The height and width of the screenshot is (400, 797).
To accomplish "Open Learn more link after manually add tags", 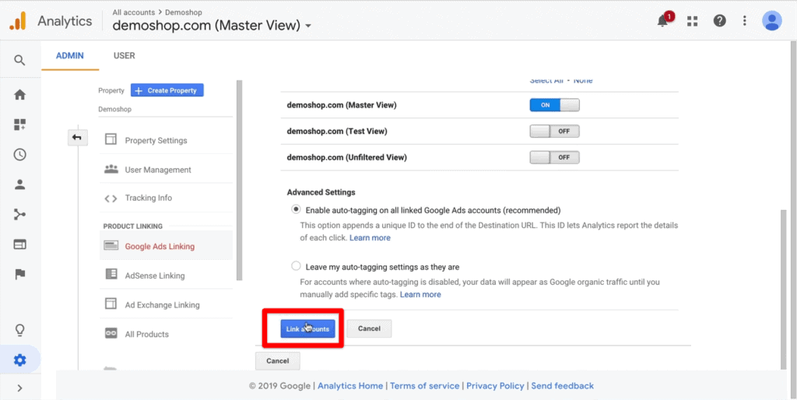I will pos(420,294).
